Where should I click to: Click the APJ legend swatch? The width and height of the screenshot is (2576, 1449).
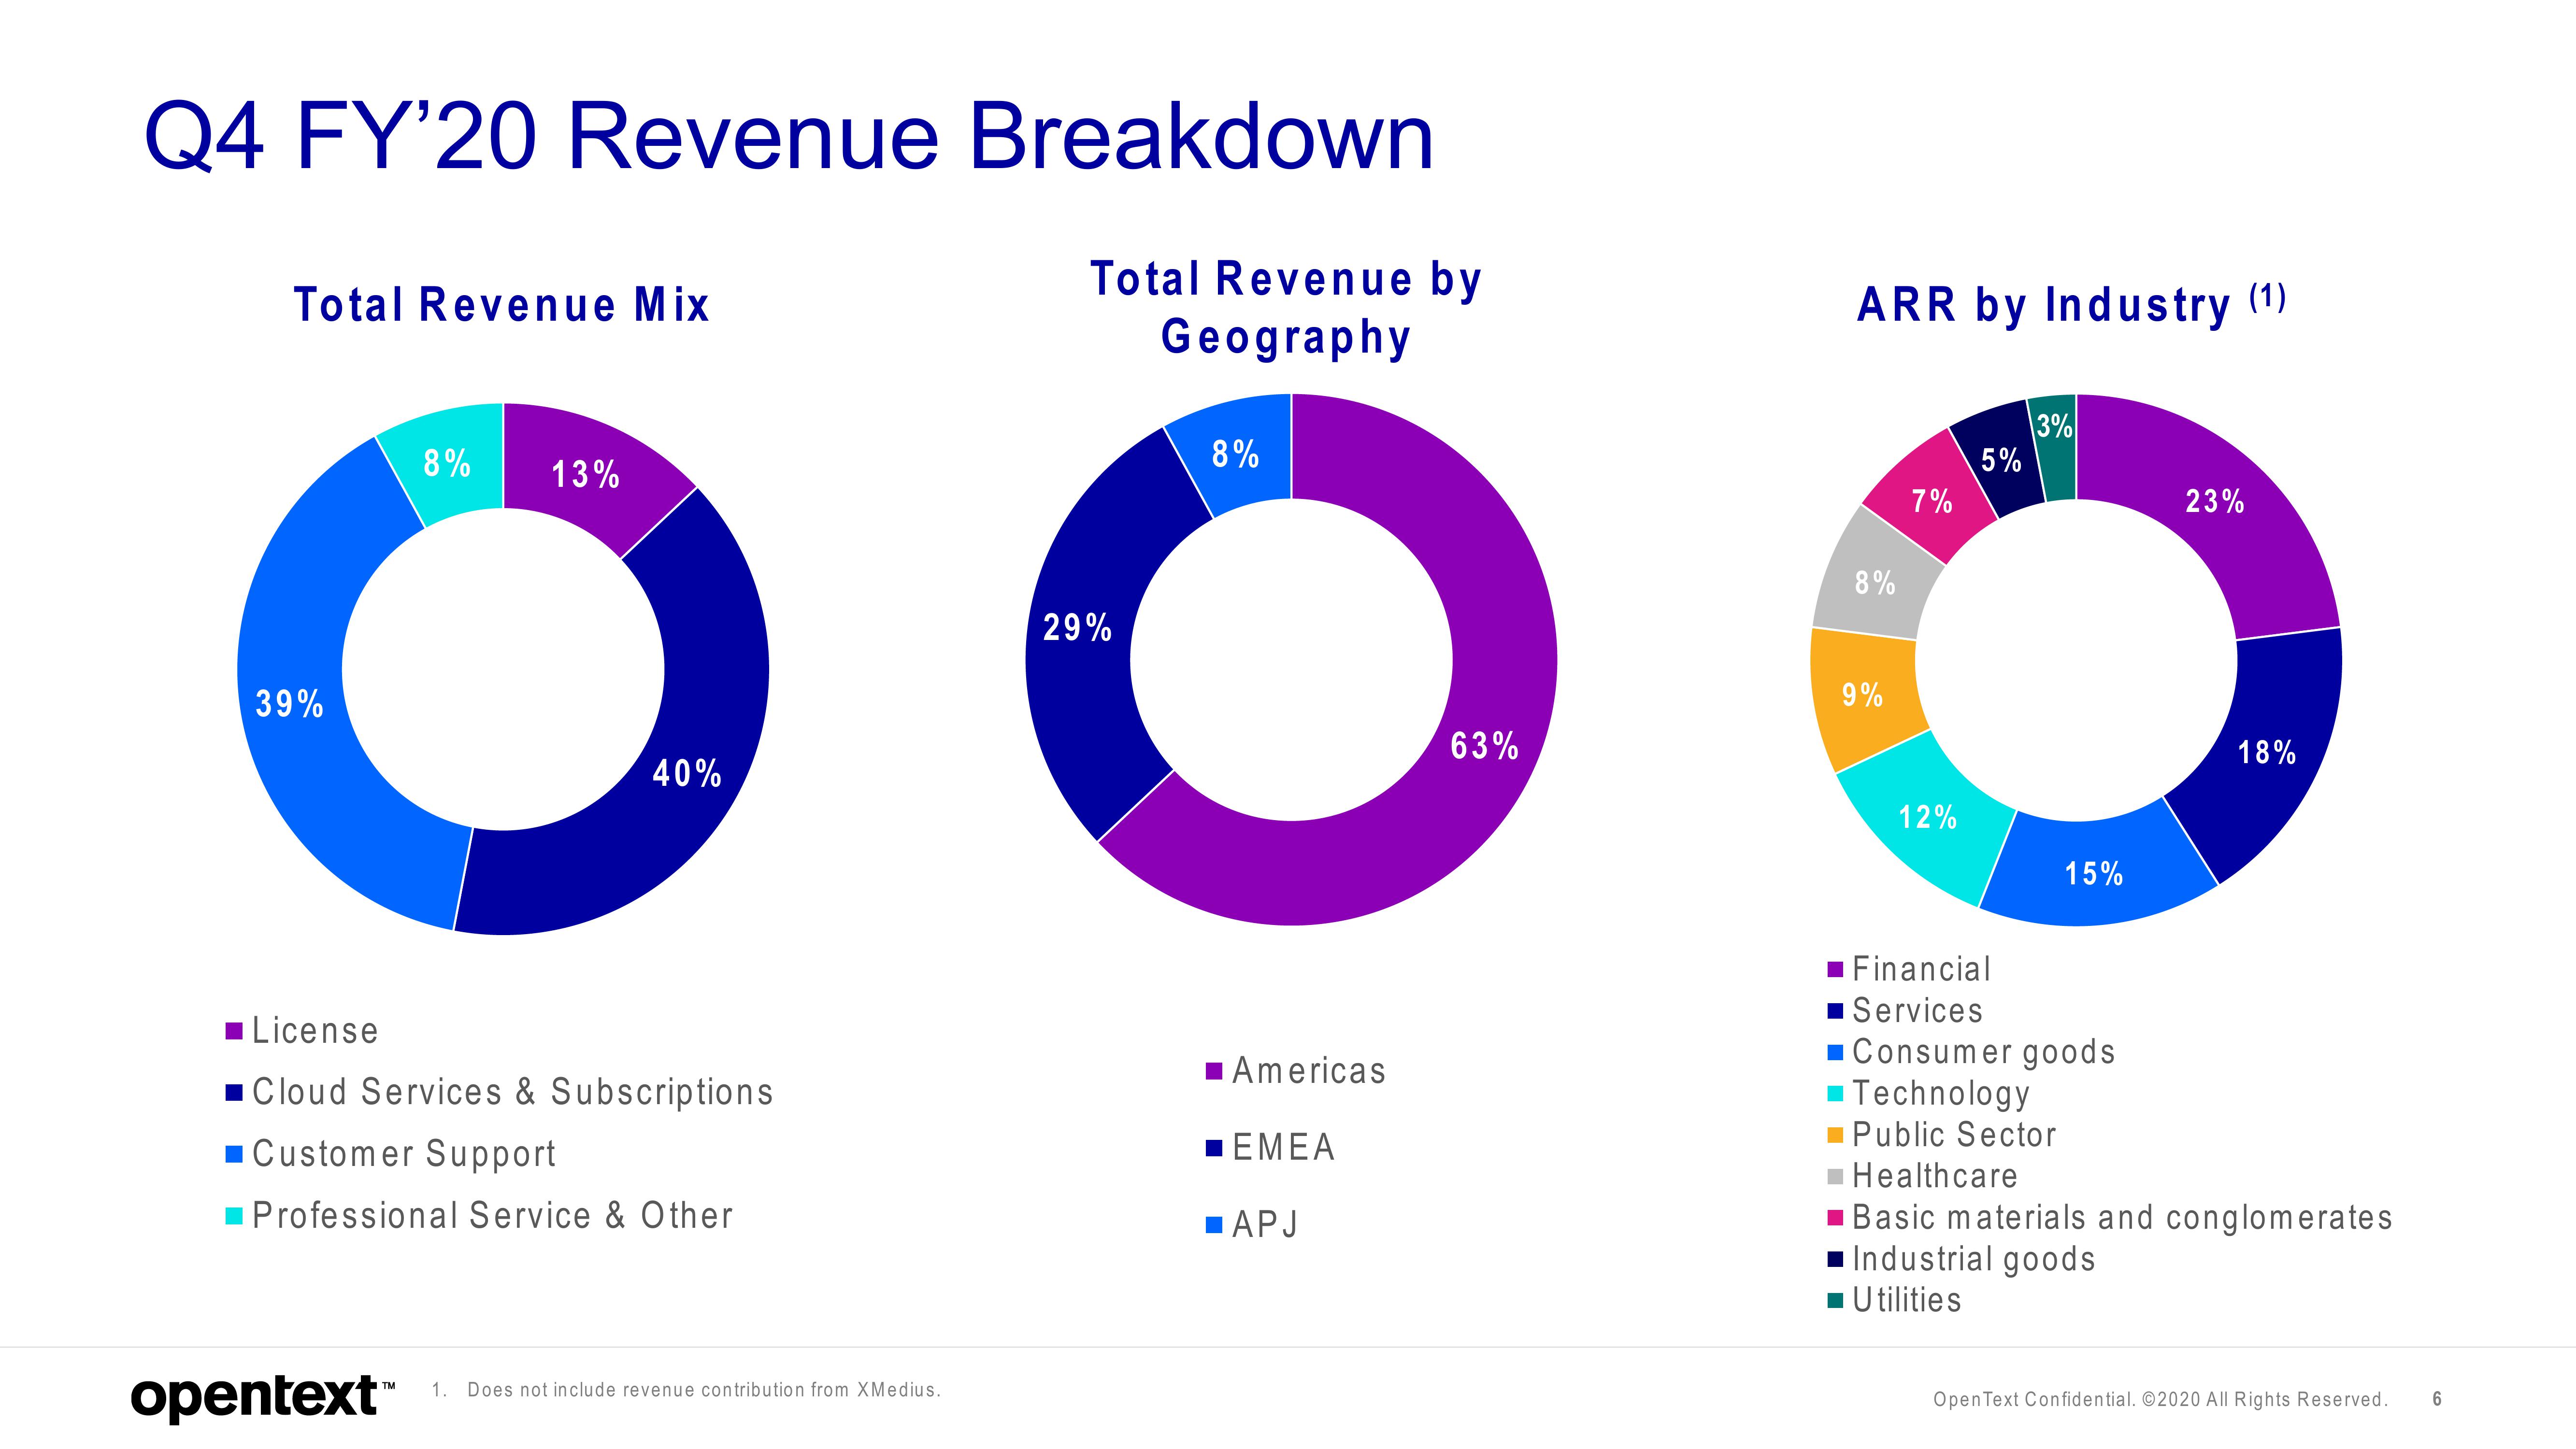coord(1214,1225)
